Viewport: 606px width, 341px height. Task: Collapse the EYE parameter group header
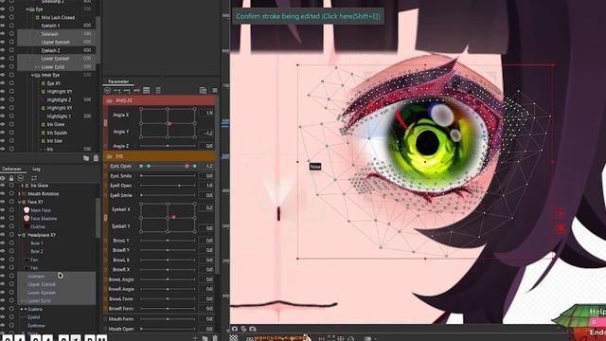[x=159, y=156]
